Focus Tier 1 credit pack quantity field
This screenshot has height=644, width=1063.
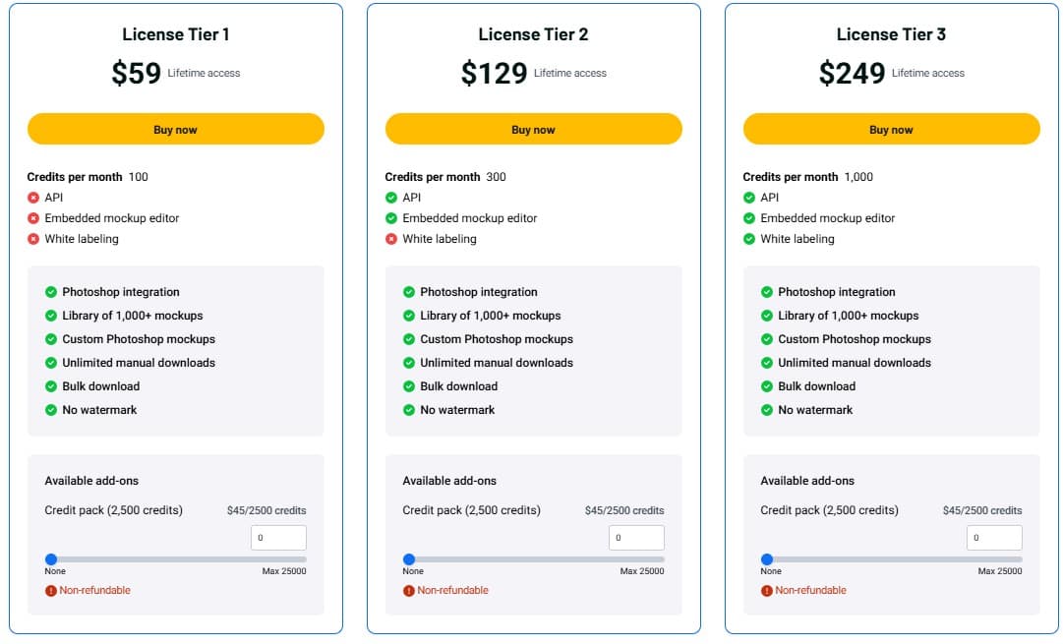278,538
